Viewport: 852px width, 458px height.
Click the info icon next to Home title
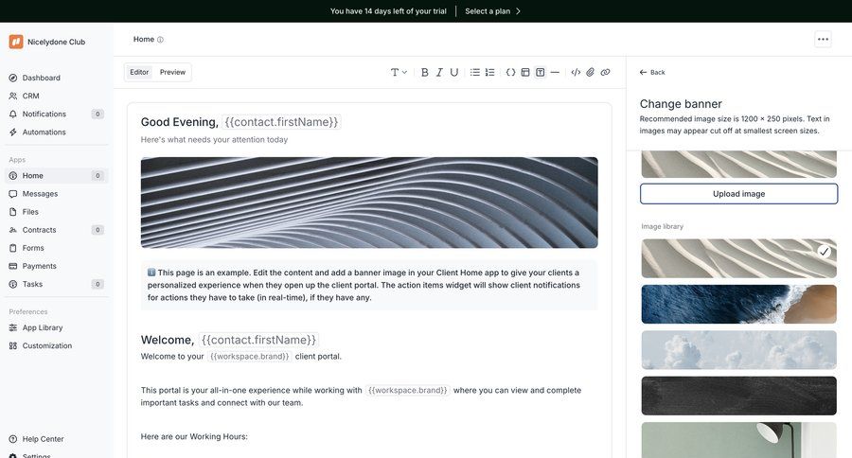click(x=160, y=40)
